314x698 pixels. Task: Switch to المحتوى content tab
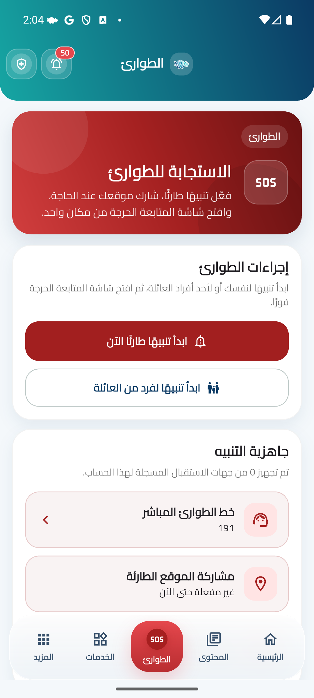click(x=214, y=646)
